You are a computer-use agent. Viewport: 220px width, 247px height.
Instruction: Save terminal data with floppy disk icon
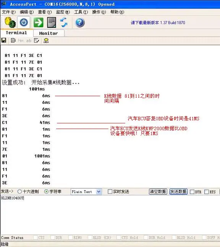[3, 40]
